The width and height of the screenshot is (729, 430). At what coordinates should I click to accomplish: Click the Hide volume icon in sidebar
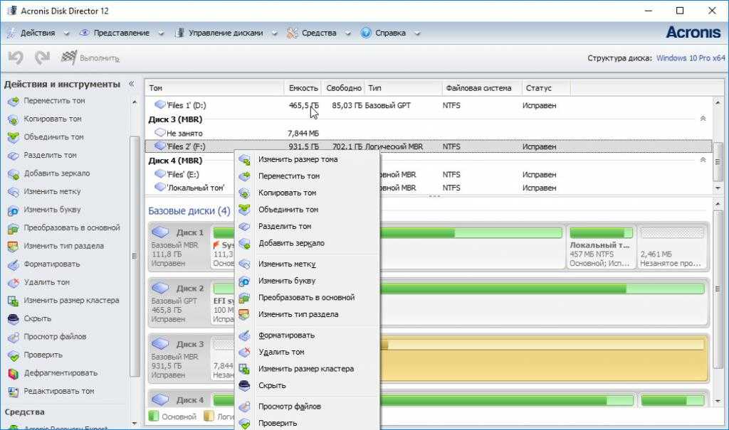13,319
